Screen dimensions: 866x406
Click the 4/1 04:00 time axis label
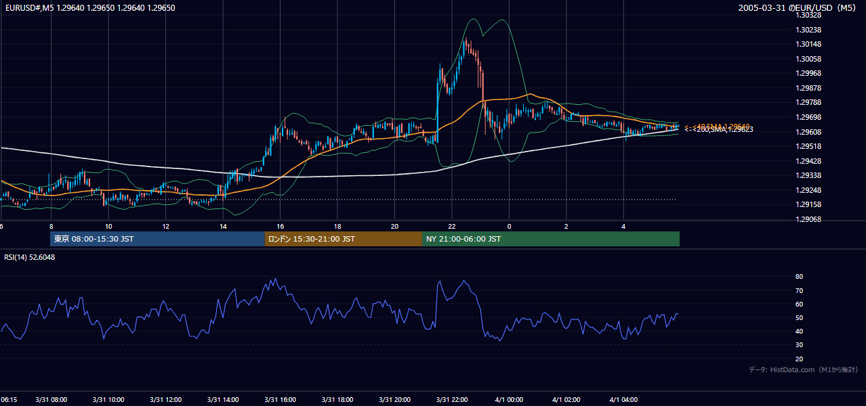click(x=624, y=400)
